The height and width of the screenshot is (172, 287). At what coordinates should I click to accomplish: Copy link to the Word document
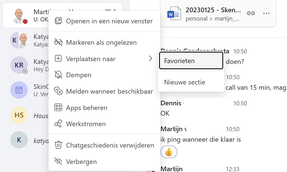(251, 13)
